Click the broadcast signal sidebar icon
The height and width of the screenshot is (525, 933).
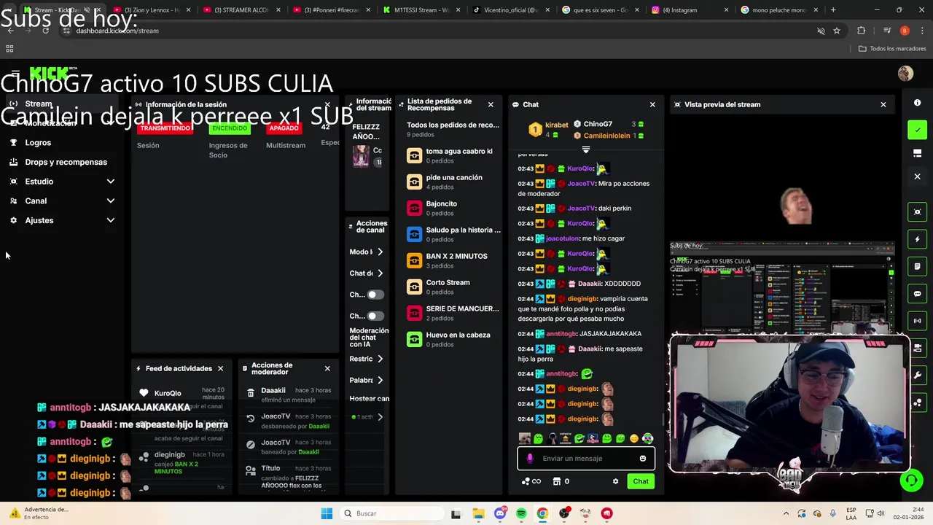pos(918,321)
